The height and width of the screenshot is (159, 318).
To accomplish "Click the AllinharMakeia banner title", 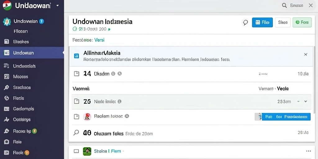I will [102, 53].
